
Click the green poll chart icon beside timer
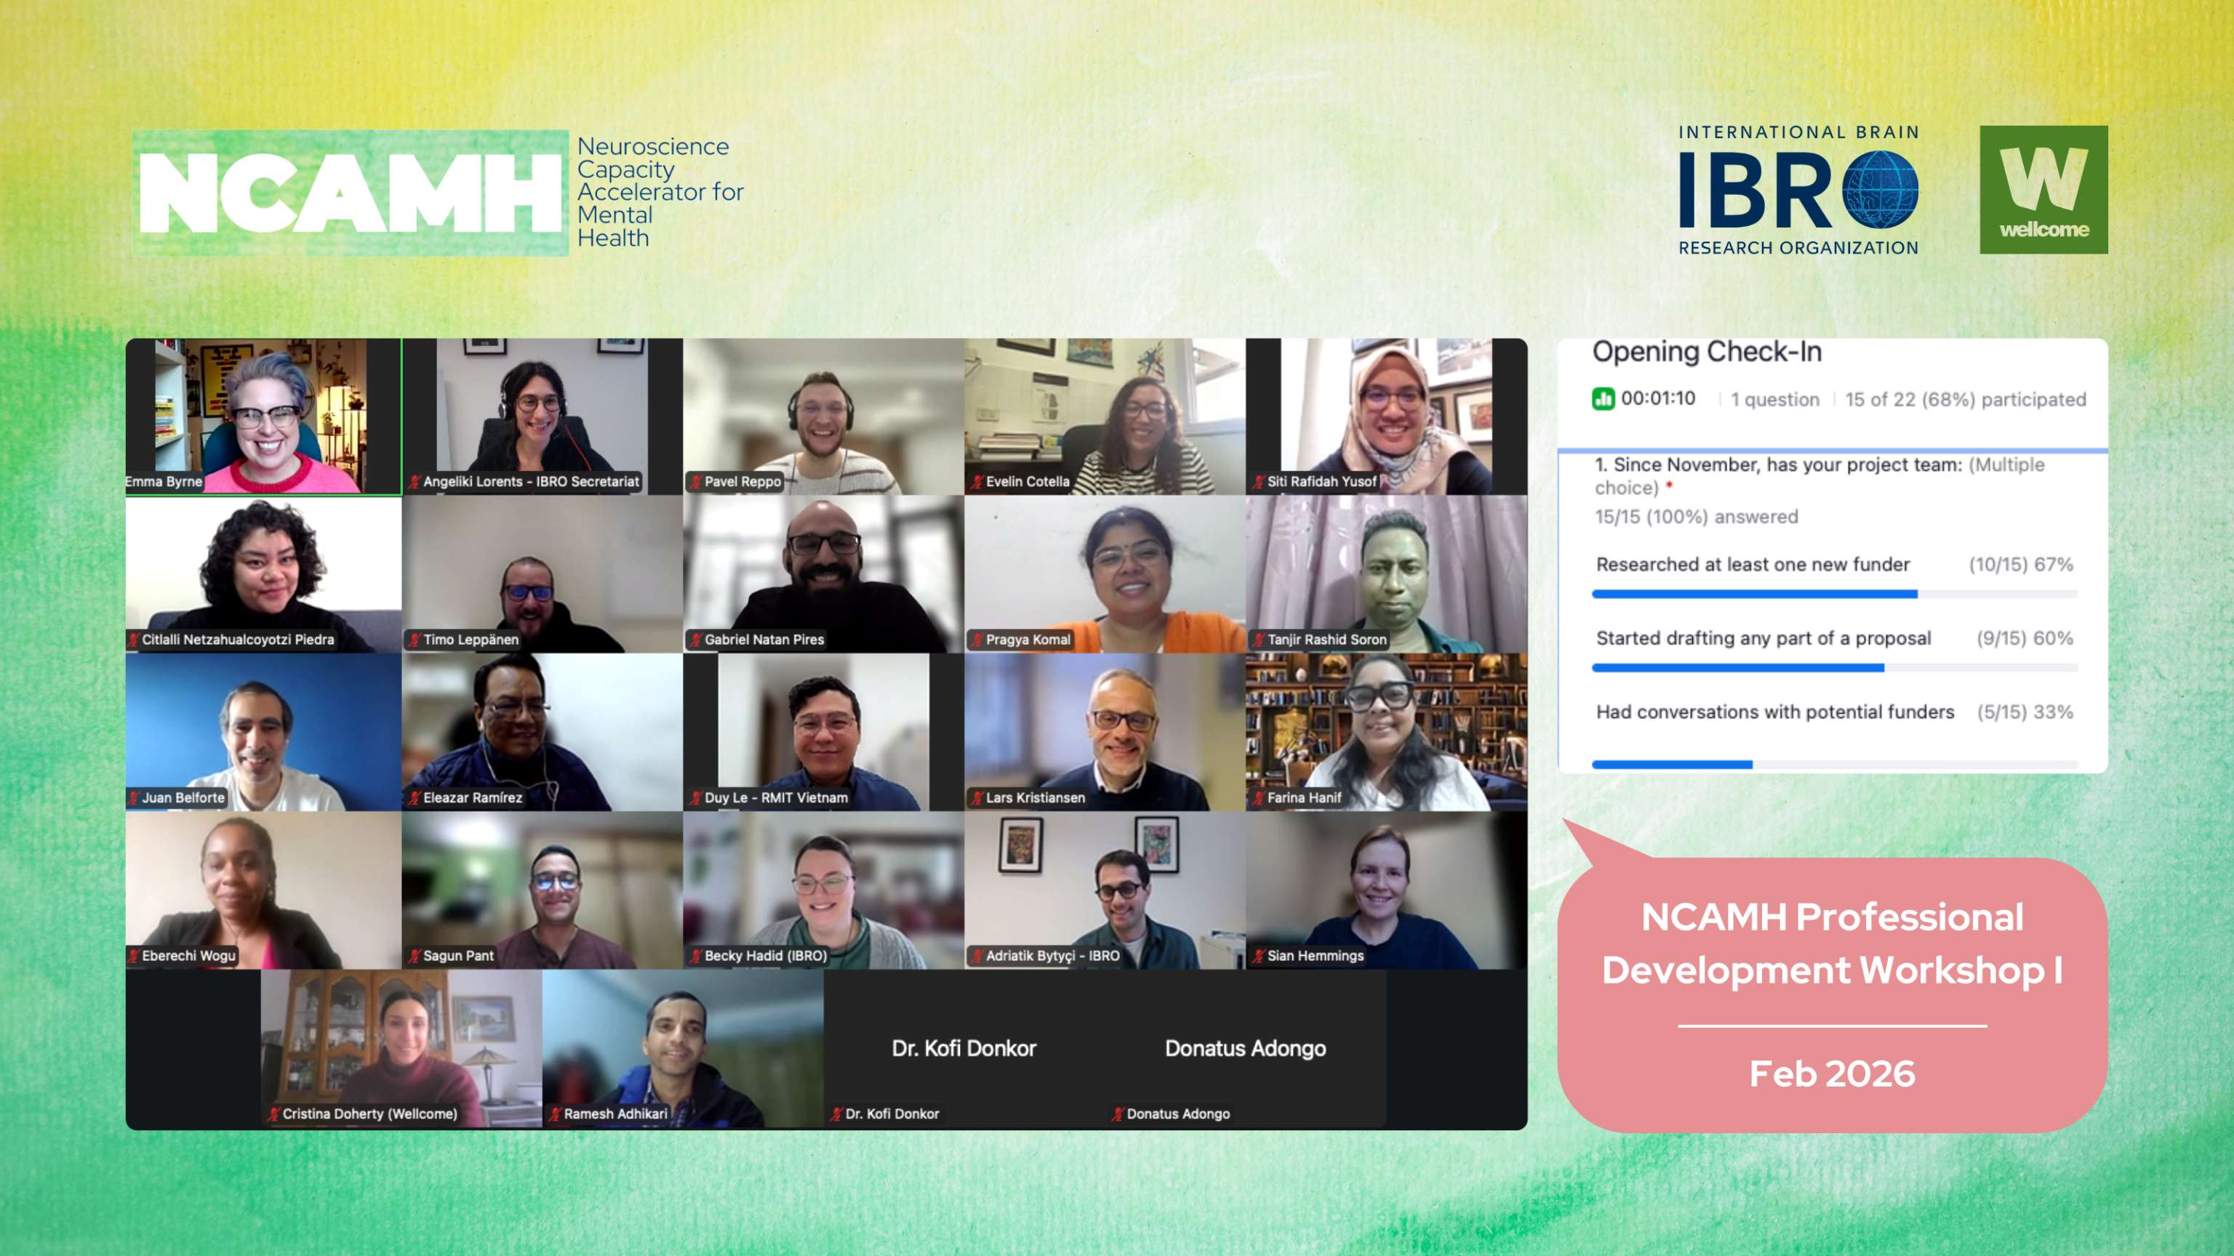pos(1603,399)
